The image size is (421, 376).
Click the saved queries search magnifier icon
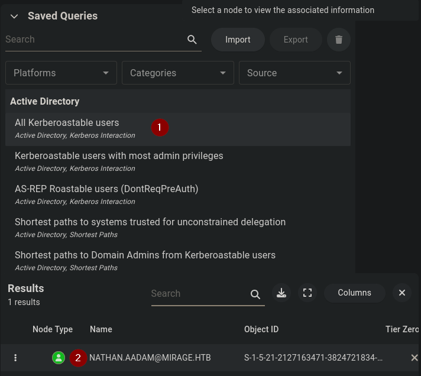click(x=192, y=40)
